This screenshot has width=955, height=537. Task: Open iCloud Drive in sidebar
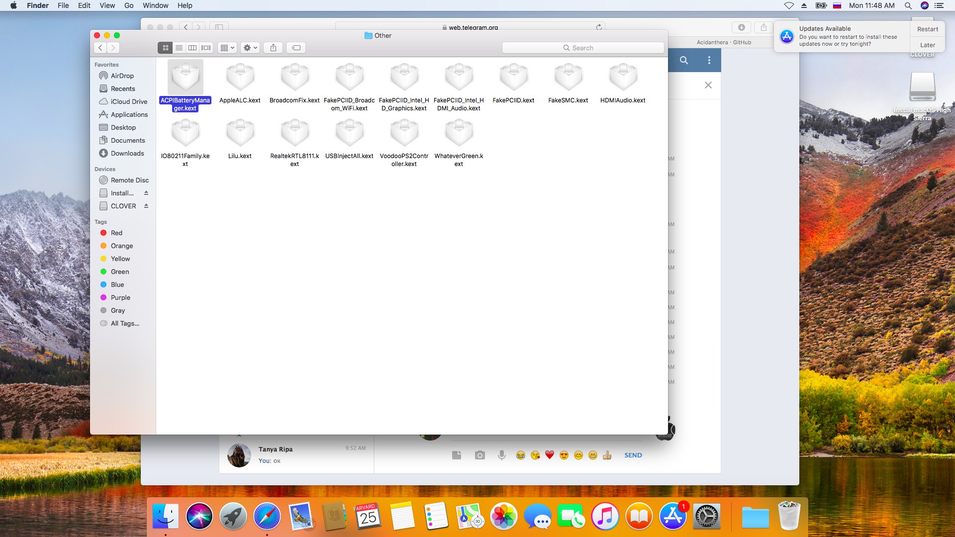pos(129,101)
